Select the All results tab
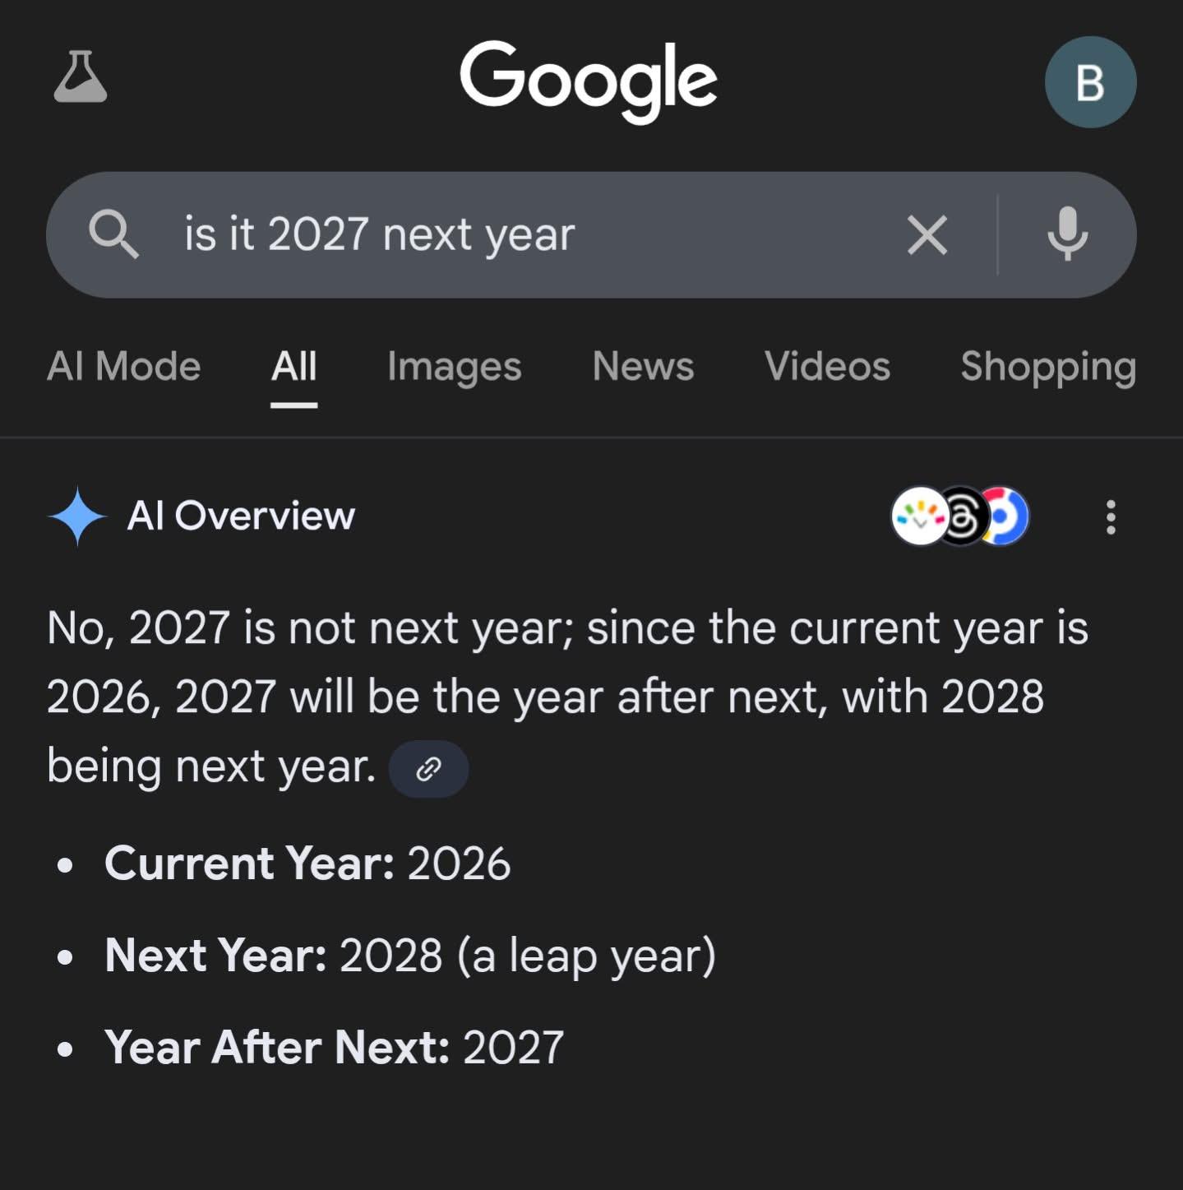Screen dimensions: 1183x1190 (x=294, y=366)
